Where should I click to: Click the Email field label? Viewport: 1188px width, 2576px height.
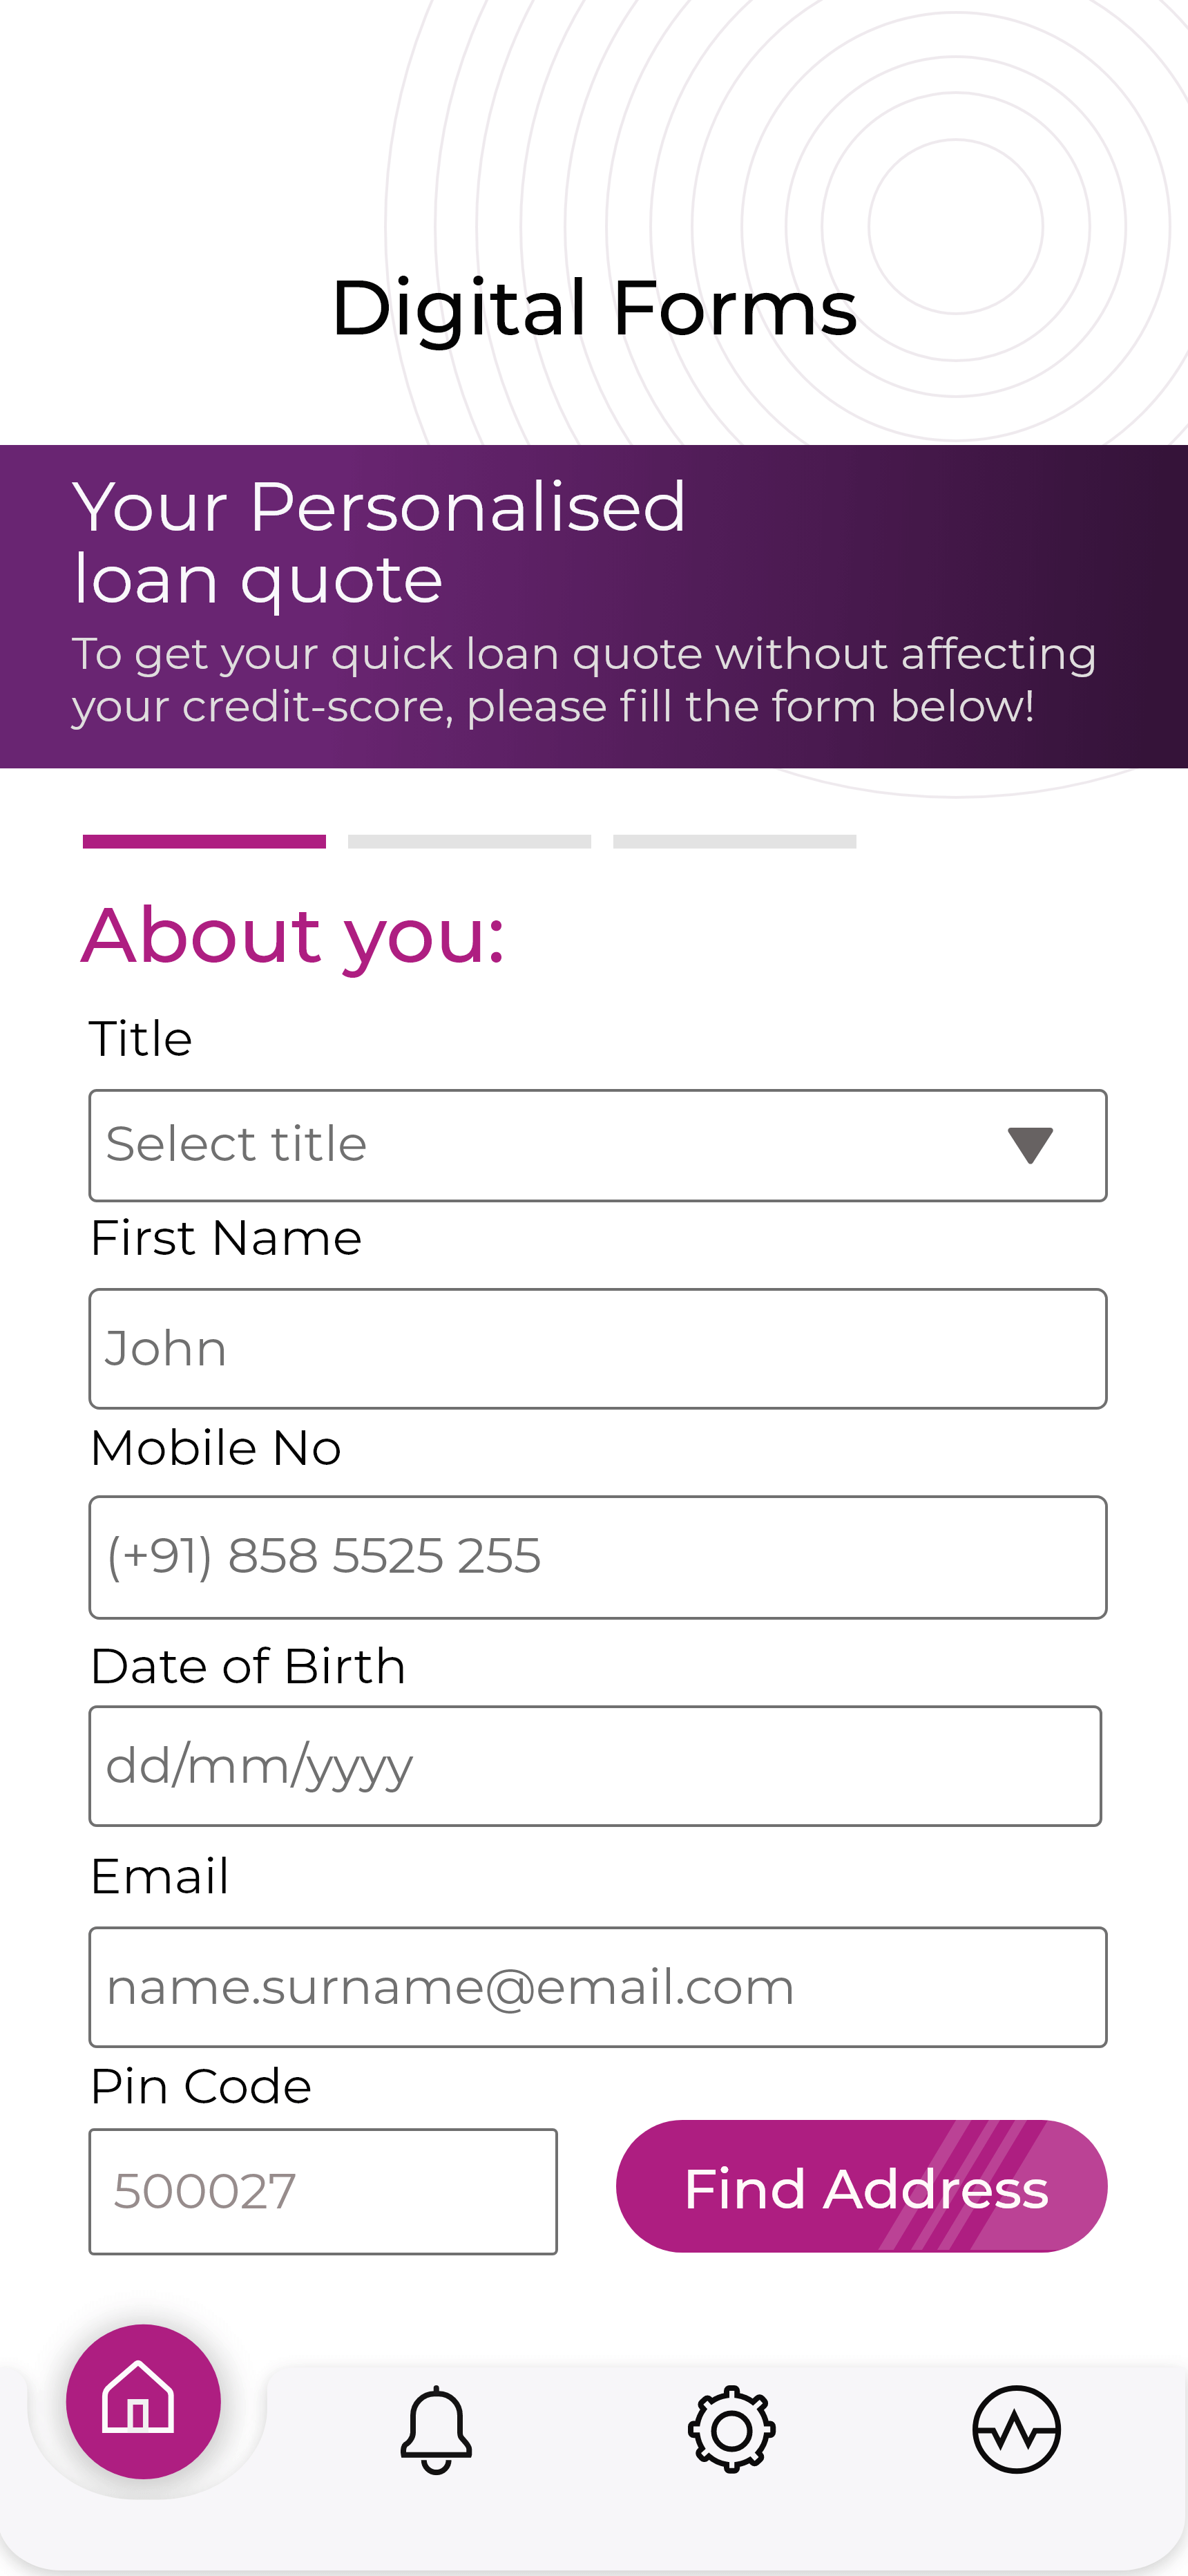[x=160, y=1876]
